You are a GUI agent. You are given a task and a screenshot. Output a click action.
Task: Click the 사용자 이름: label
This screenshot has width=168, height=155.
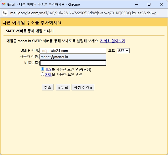[x=29, y=57]
